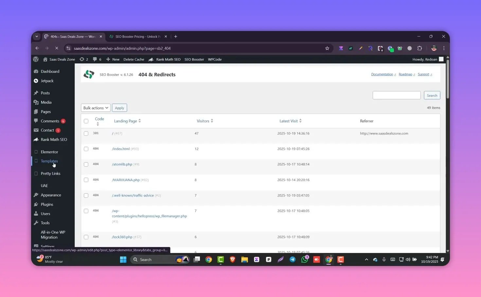Screen dimensions: 481x297
Task: Switch to the SEO Booster Pricing tab
Action: pos(137,37)
